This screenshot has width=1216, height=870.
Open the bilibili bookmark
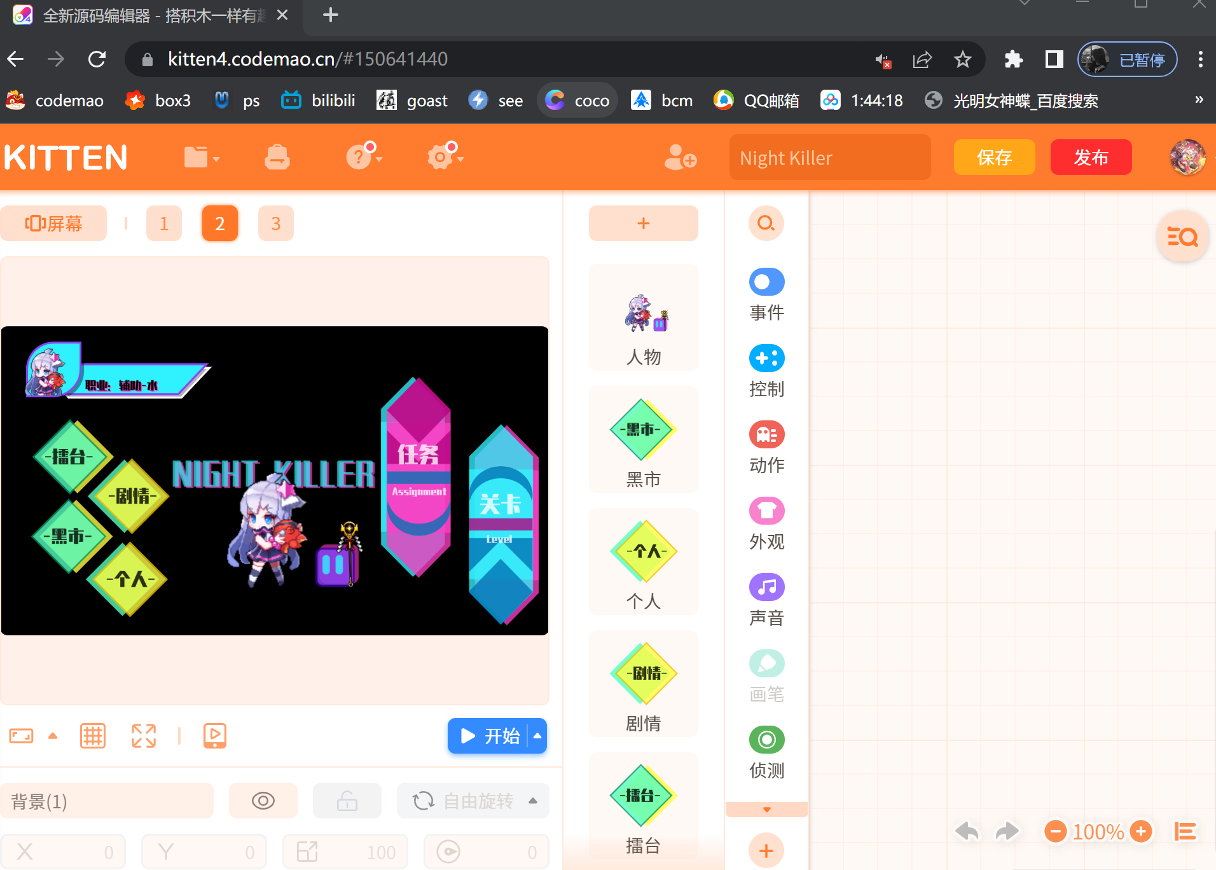[319, 100]
